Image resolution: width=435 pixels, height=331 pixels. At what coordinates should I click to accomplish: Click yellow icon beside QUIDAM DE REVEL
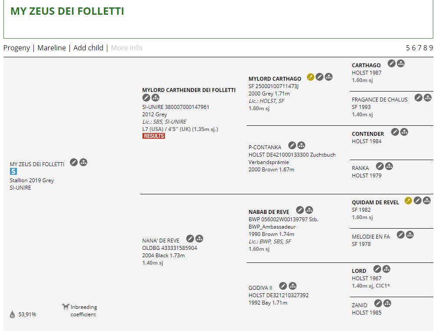pyautogui.click(x=408, y=200)
